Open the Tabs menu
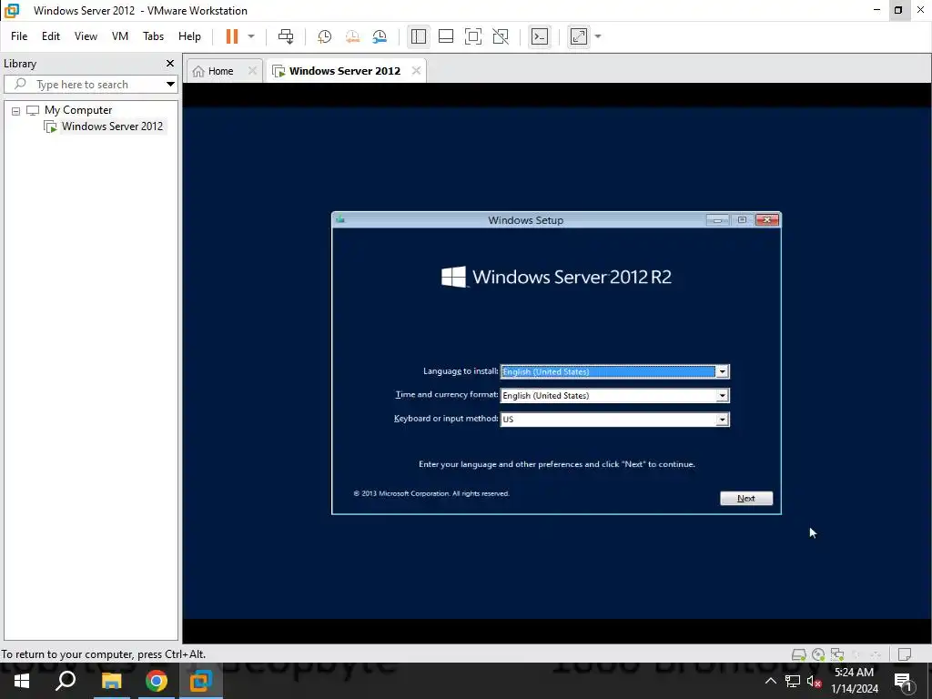Image resolution: width=932 pixels, height=699 pixels. point(153,36)
